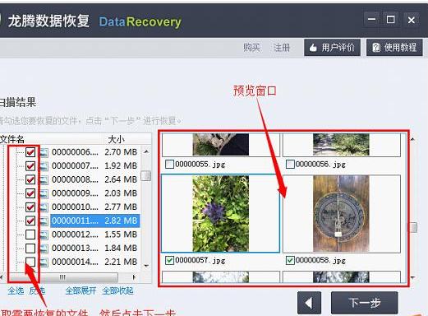Click 反选 to invert selection
This screenshot has width=428, height=316.
[x=37, y=290]
